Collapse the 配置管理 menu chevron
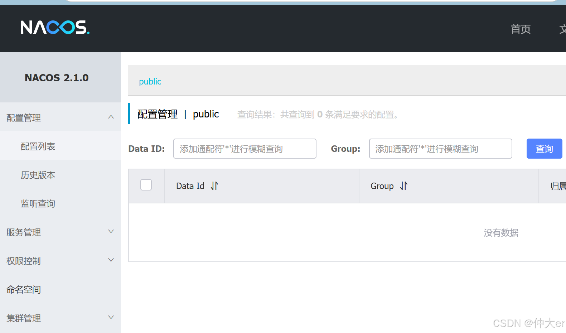Image resolution: width=566 pixels, height=333 pixels. pyautogui.click(x=111, y=117)
